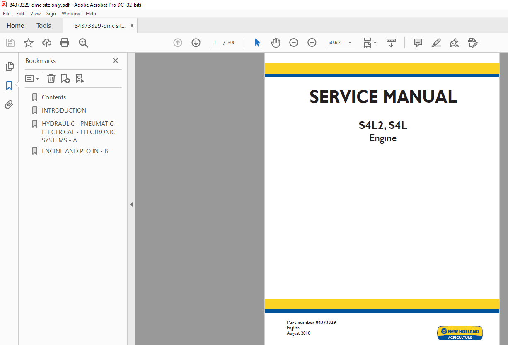This screenshot has height=345, width=508.
Task: Click the New Holland Agriculture logo
Action: 460,333
